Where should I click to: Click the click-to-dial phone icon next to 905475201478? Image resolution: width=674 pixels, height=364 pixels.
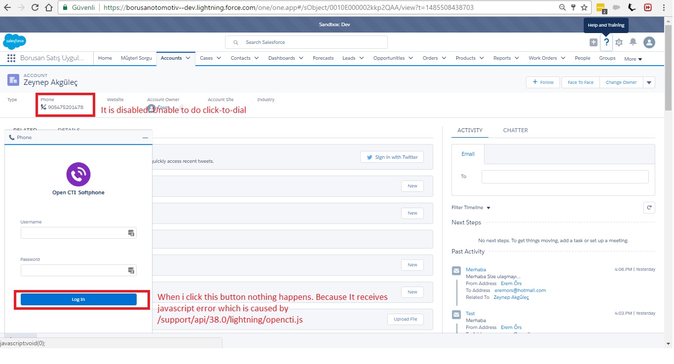(x=43, y=107)
